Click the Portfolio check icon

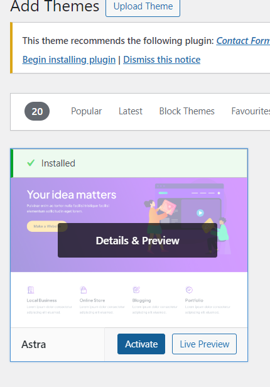click(189, 290)
